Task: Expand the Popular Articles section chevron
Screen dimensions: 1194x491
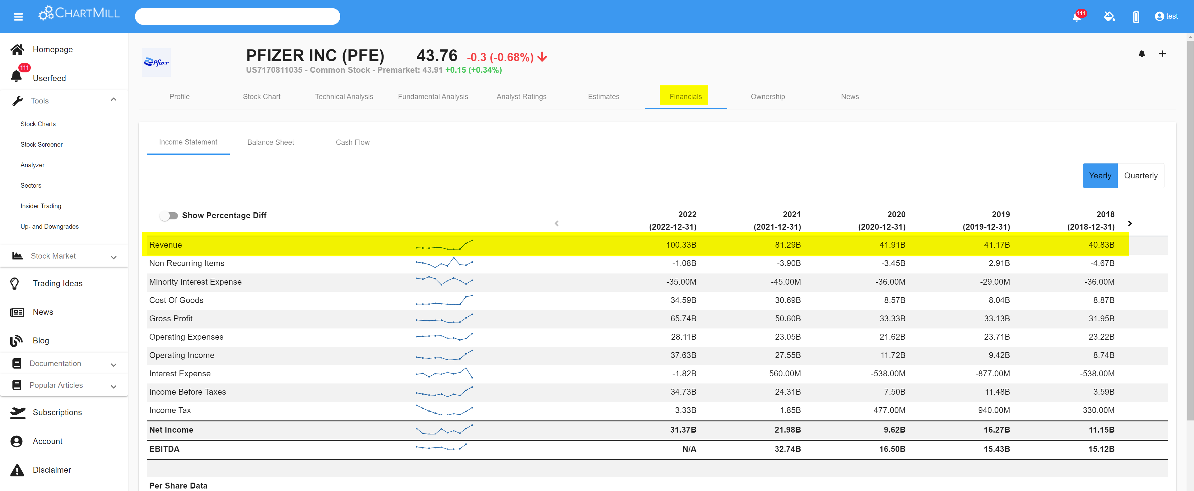Action: click(x=114, y=387)
